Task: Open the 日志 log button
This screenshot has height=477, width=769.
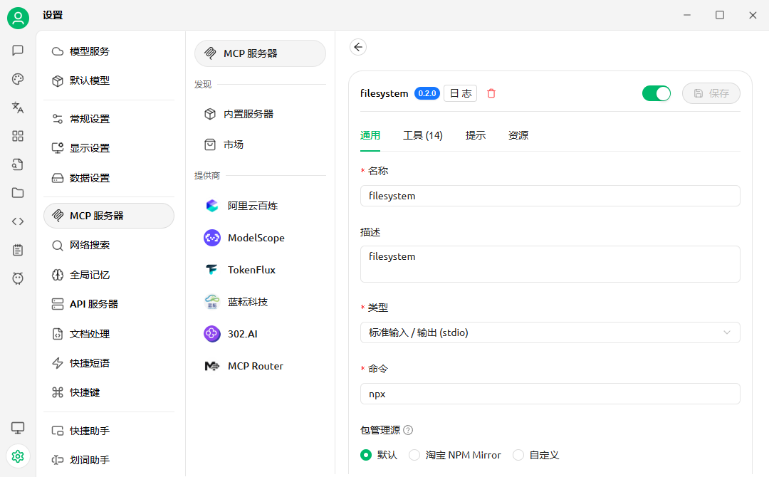Action: pyautogui.click(x=460, y=93)
